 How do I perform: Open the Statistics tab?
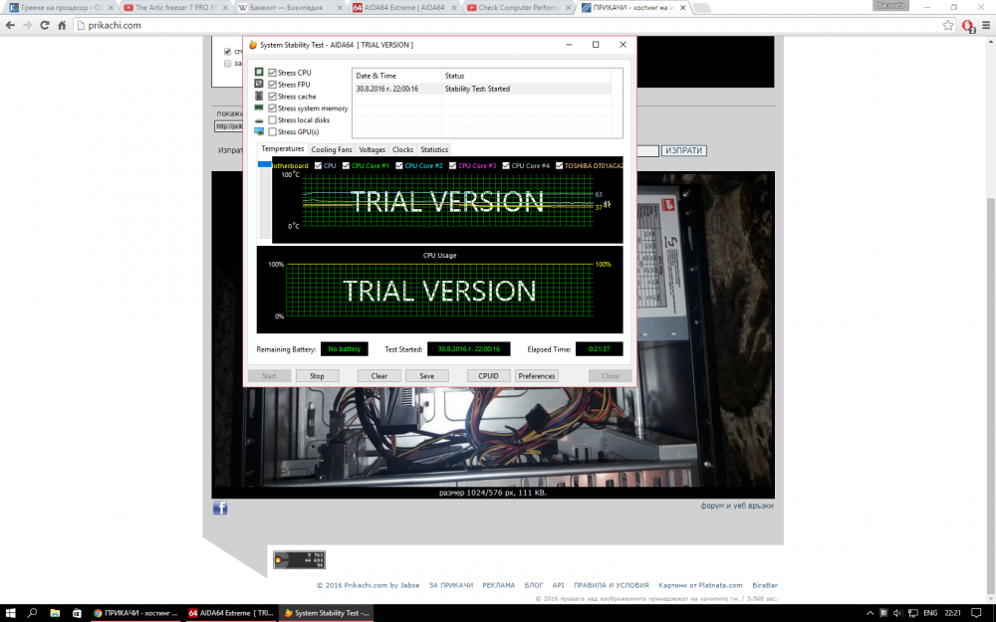click(434, 150)
